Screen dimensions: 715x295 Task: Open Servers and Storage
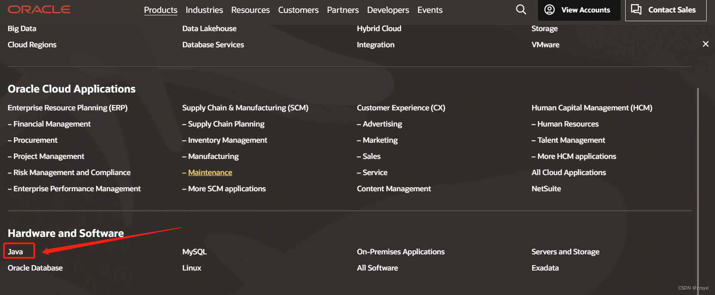[565, 252]
